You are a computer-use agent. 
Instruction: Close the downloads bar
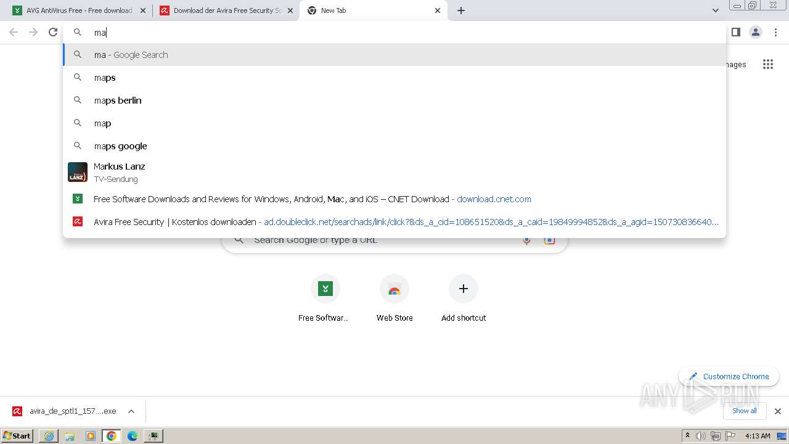[x=778, y=411]
